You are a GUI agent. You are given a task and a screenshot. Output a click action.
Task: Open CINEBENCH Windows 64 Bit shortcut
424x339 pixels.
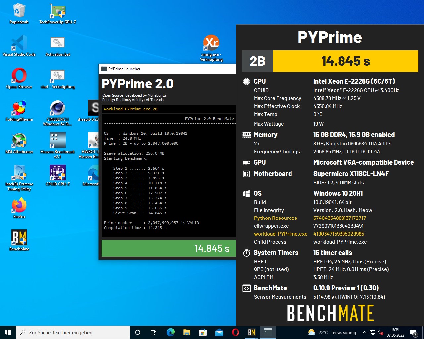pyautogui.click(x=58, y=113)
